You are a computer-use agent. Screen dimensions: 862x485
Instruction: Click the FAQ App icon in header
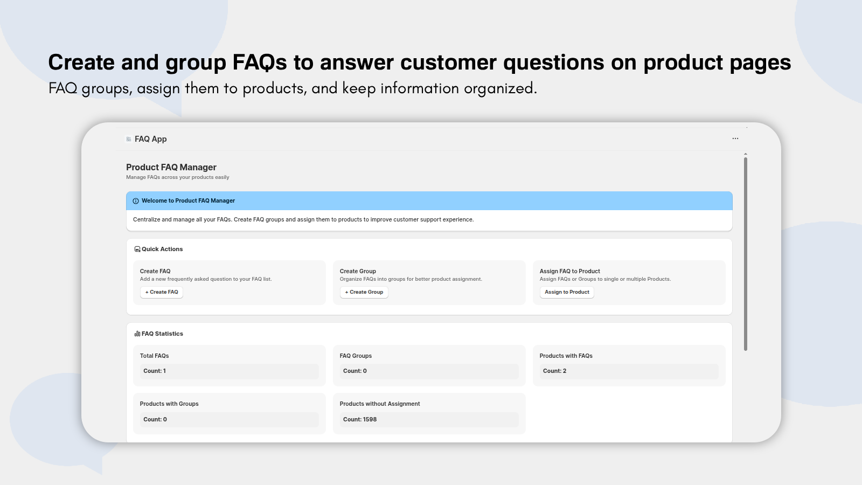129,139
